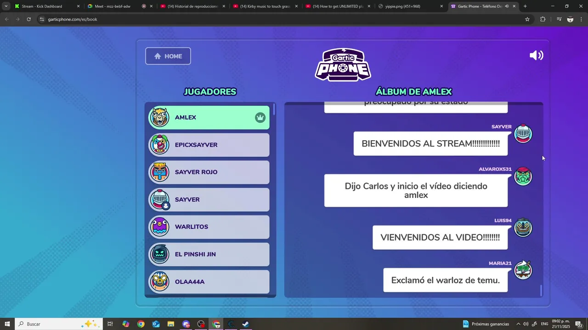Select player AMLEX in the list

click(209, 117)
